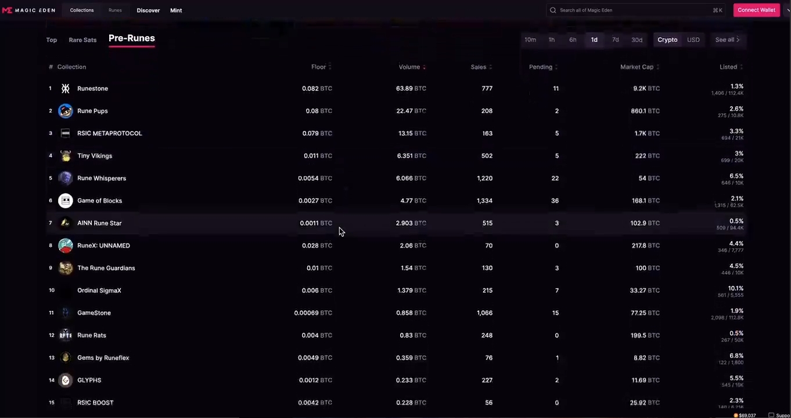
Task: Select the 10m time range
Action: [530, 40]
